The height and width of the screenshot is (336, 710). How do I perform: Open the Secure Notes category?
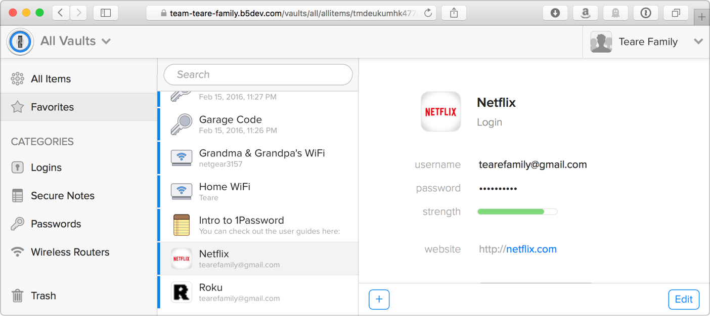pyautogui.click(x=79, y=196)
